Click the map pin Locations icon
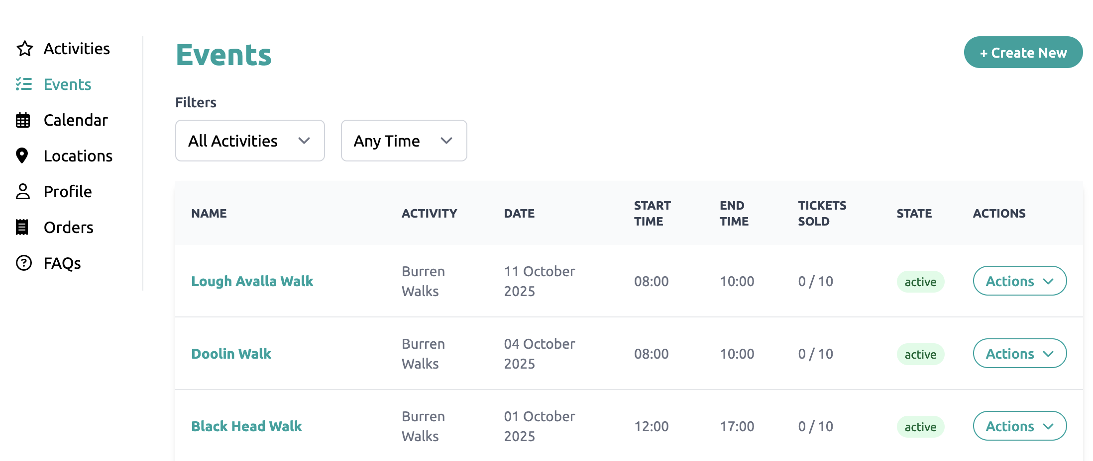 pyautogui.click(x=22, y=155)
